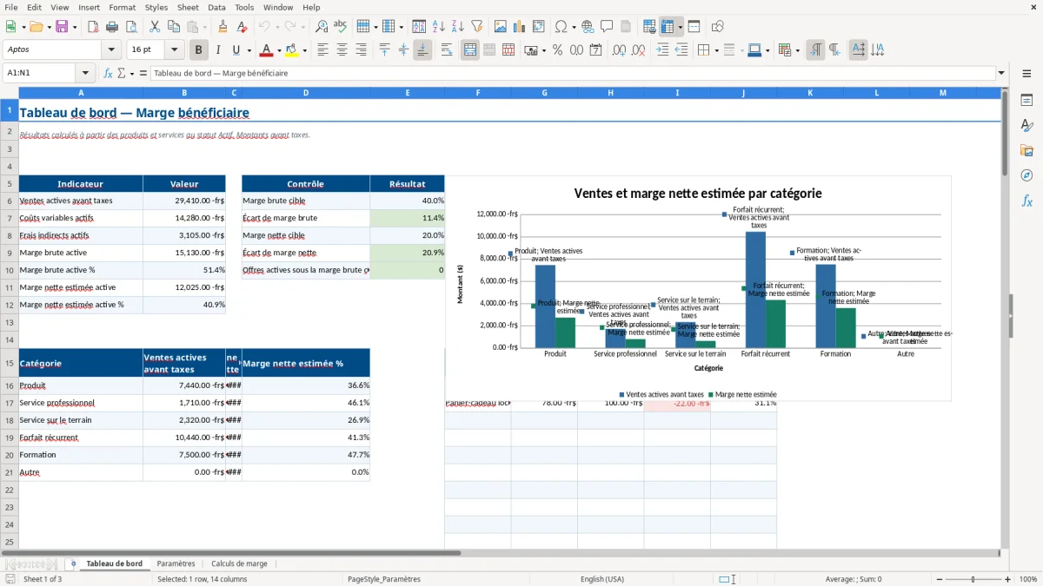Open the sidebar Styles panel
Screen dimensions: 1043x586
[x=1026, y=125]
